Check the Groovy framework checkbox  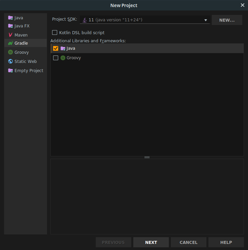pyautogui.click(x=56, y=58)
